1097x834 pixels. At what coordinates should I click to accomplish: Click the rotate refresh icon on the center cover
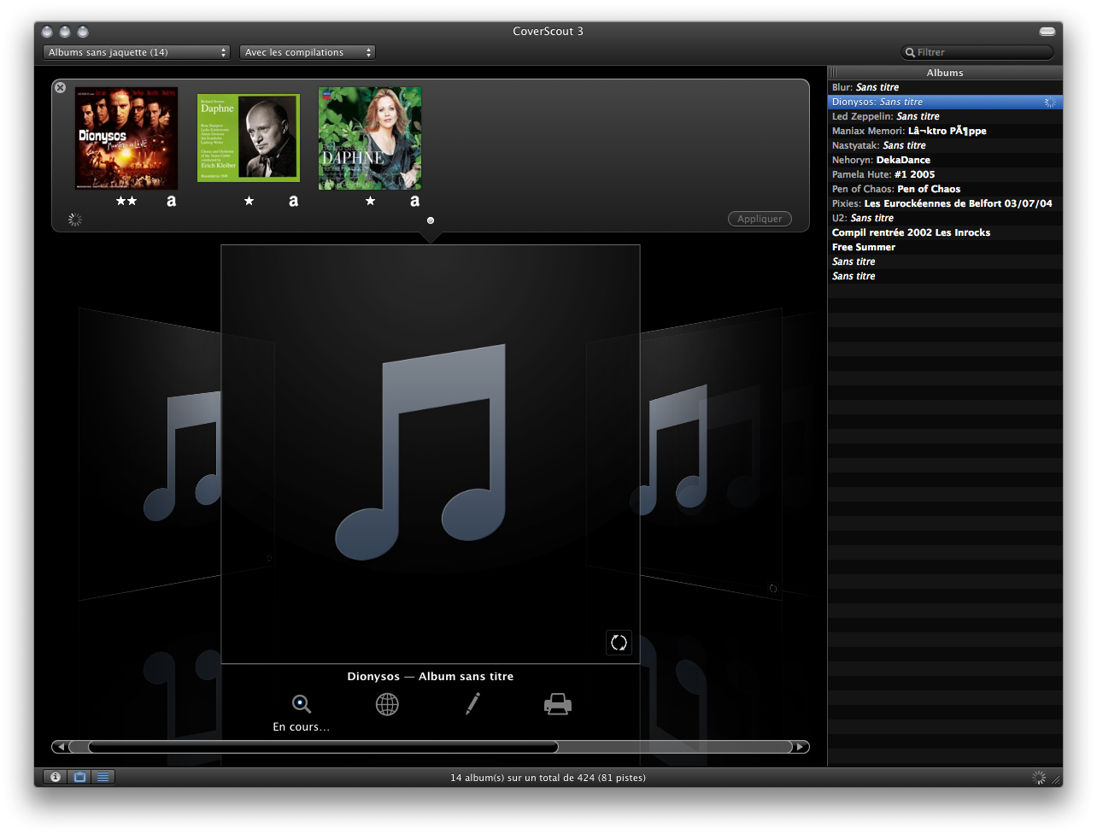coord(619,643)
